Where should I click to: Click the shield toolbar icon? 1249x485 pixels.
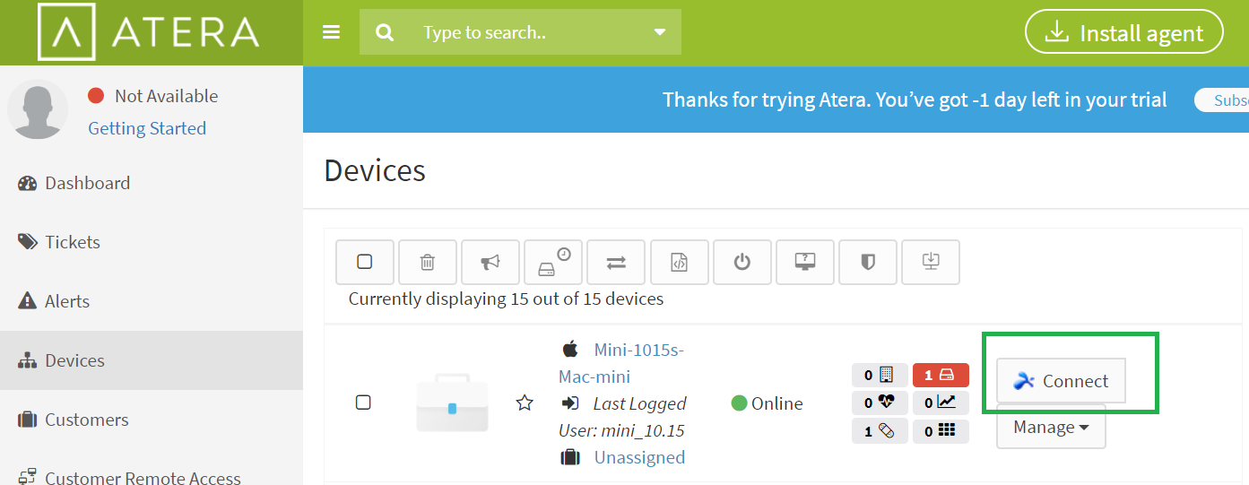[x=868, y=262]
